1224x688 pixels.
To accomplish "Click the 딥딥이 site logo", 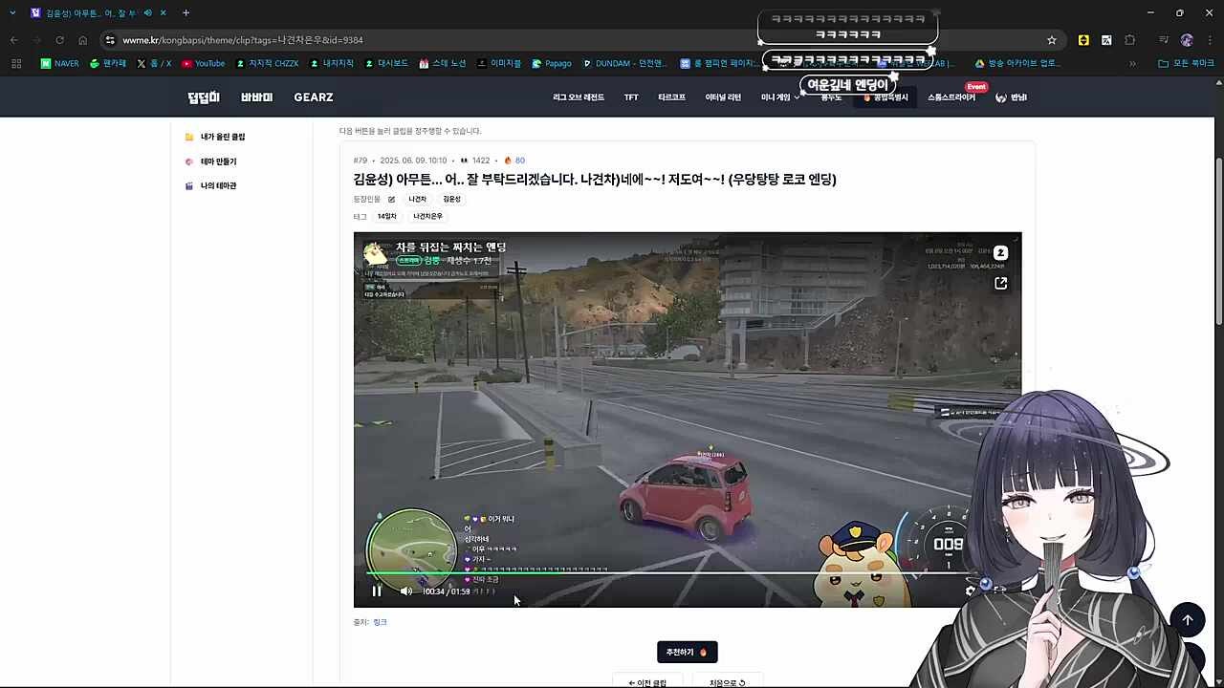I will click(204, 97).
